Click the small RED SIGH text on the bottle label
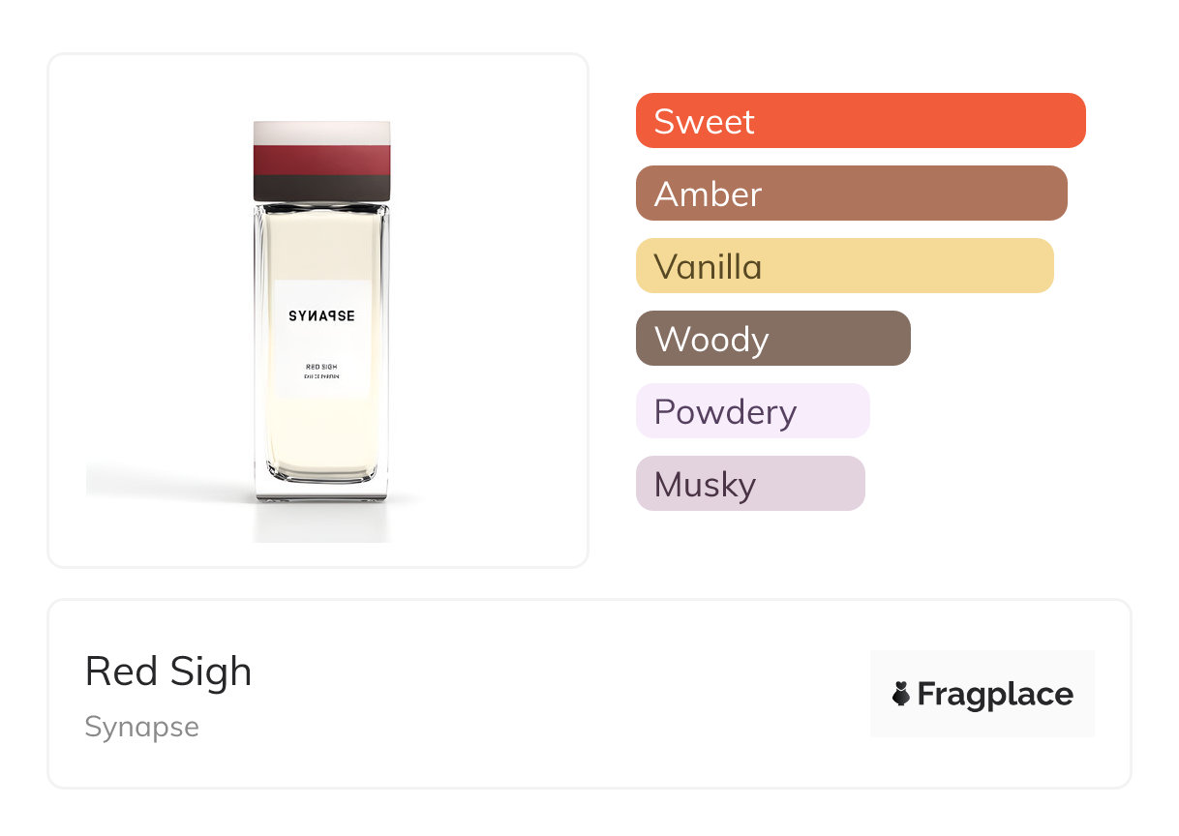Image resolution: width=1179 pixels, height=836 pixels. (320, 368)
